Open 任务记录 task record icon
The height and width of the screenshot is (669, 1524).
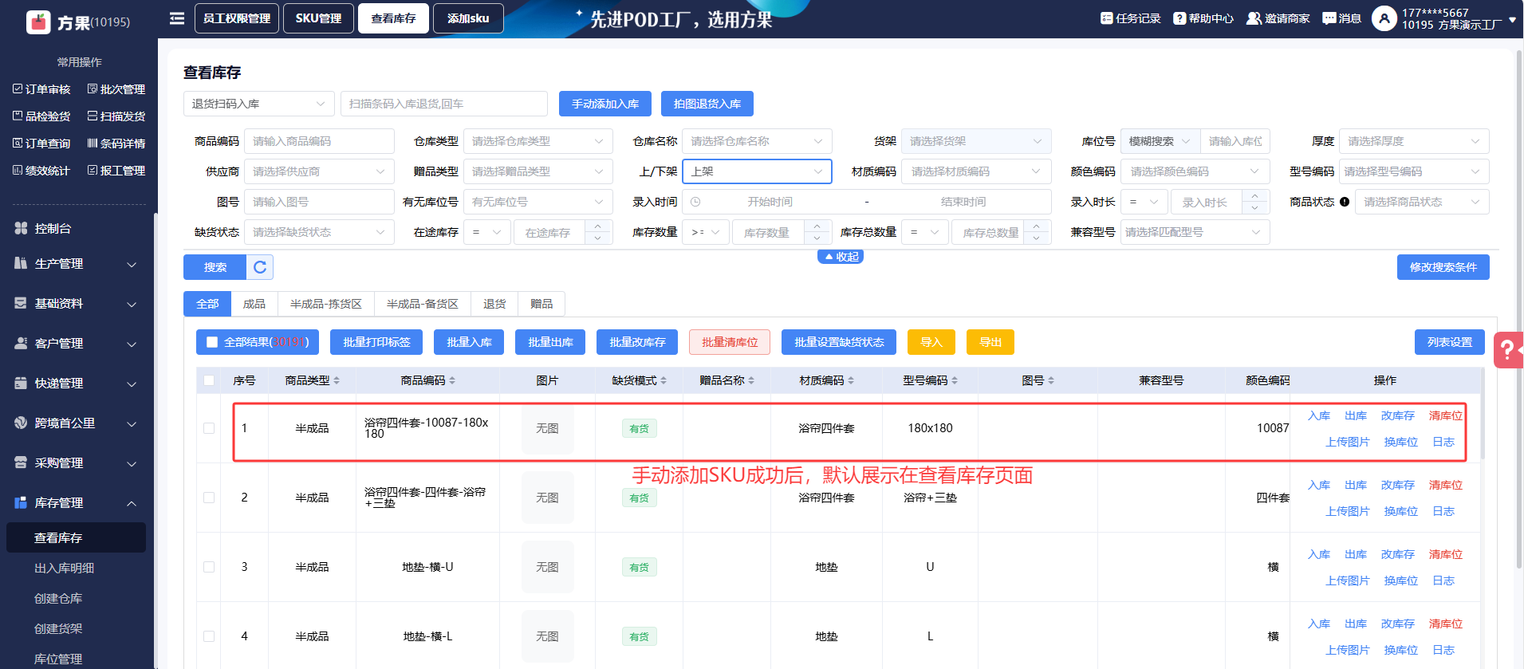(x=1106, y=18)
